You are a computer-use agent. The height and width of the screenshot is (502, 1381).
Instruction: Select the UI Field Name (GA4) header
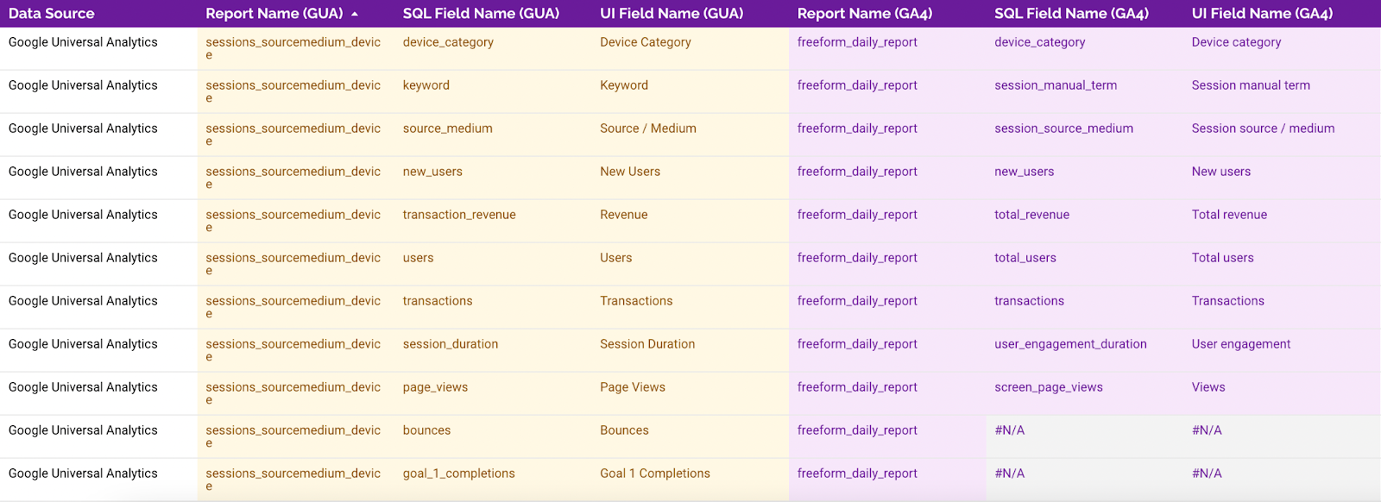[1262, 14]
